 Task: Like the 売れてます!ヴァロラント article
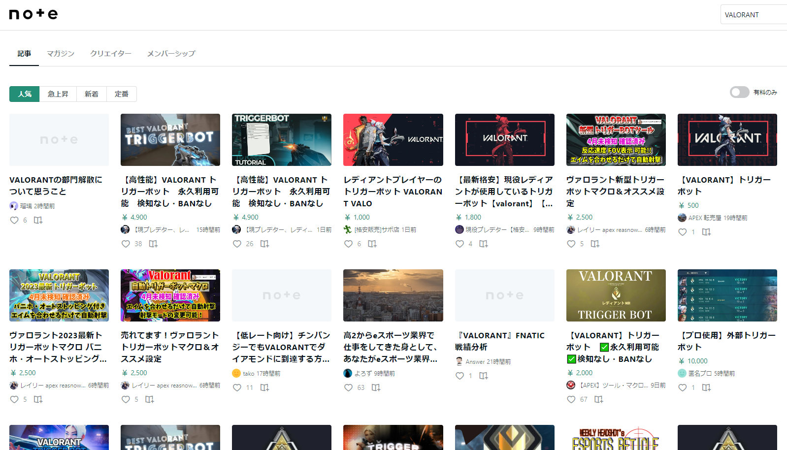(126, 399)
